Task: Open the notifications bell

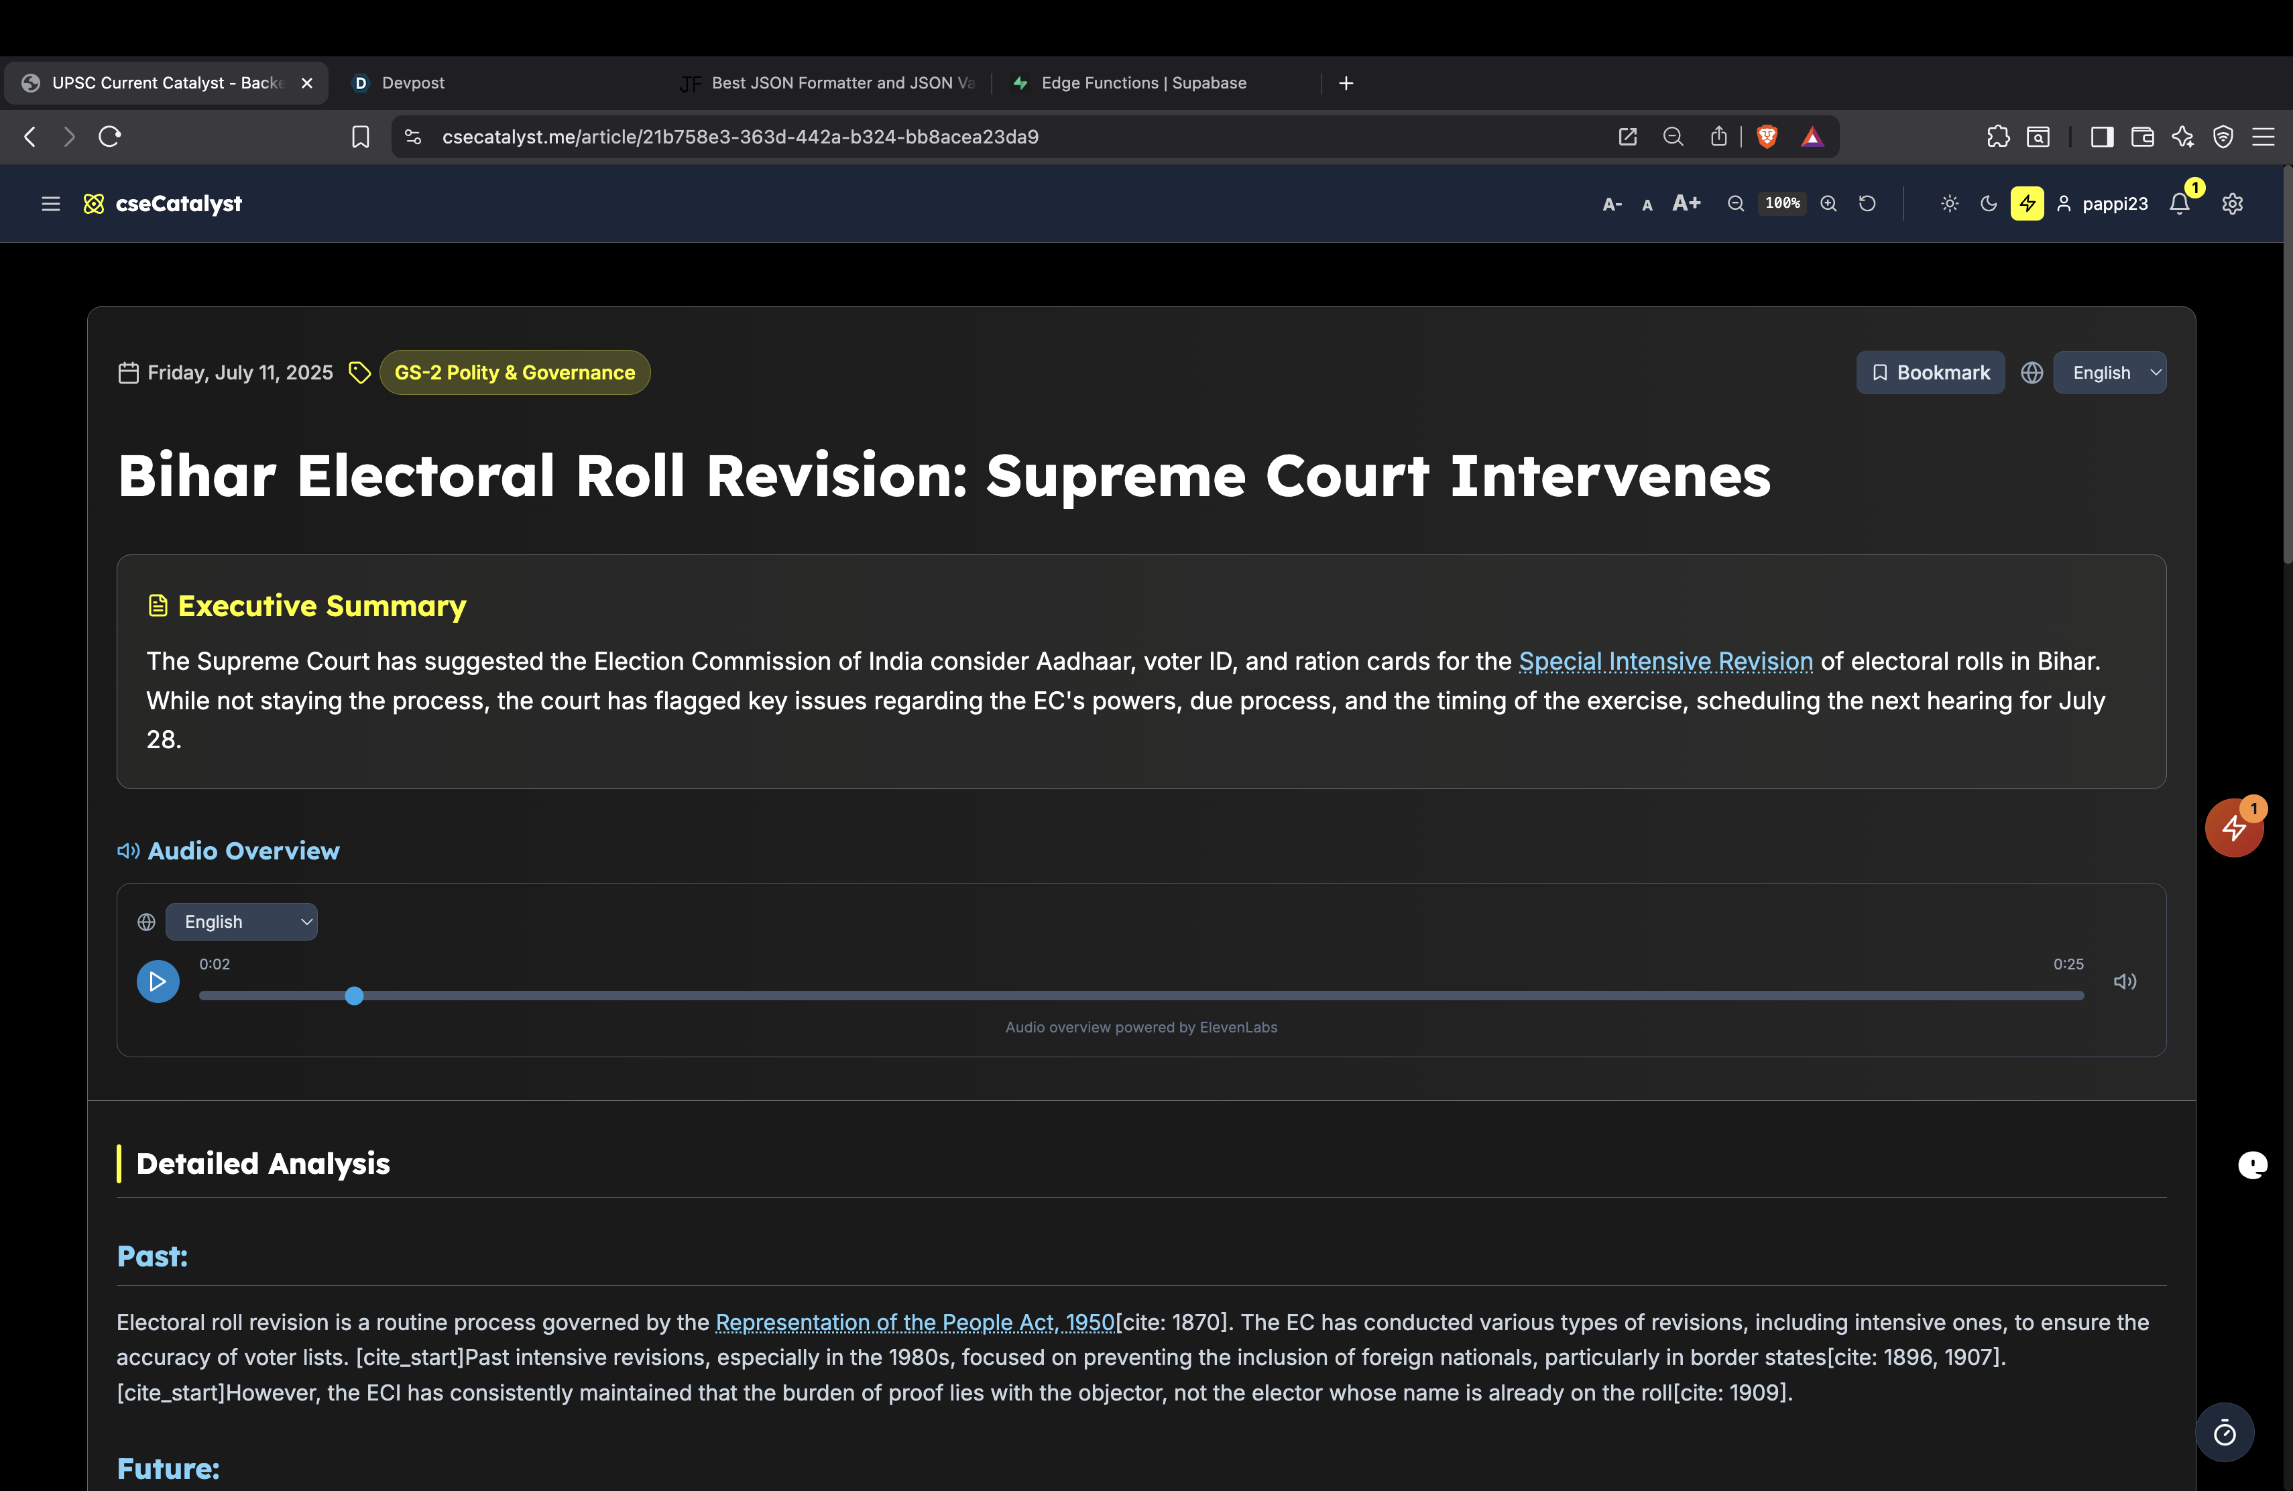Action: 2180,203
